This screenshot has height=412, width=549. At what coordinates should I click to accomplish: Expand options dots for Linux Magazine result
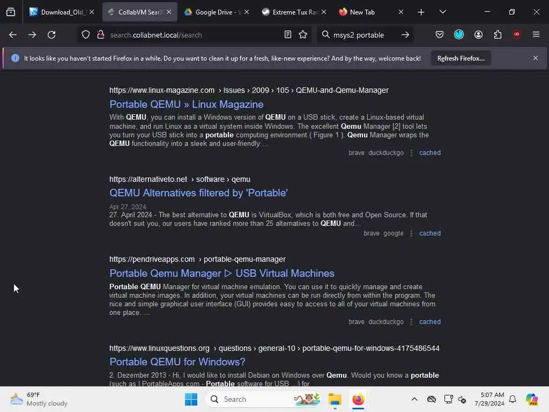click(411, 153)
